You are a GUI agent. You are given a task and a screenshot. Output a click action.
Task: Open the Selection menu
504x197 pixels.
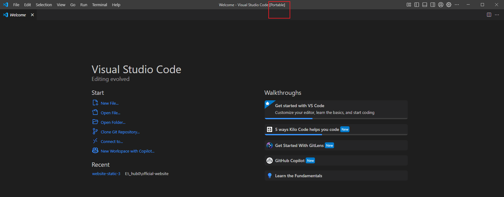click(x=44, y=5)
